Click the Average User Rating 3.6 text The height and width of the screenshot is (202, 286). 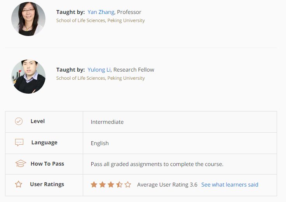pos(167,185)
